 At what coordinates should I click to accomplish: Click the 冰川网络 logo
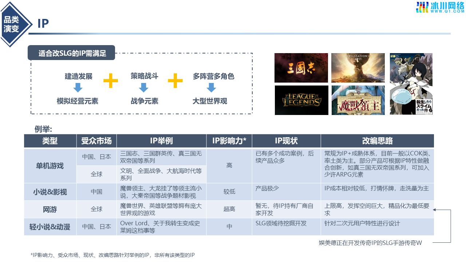pos(440,7)
